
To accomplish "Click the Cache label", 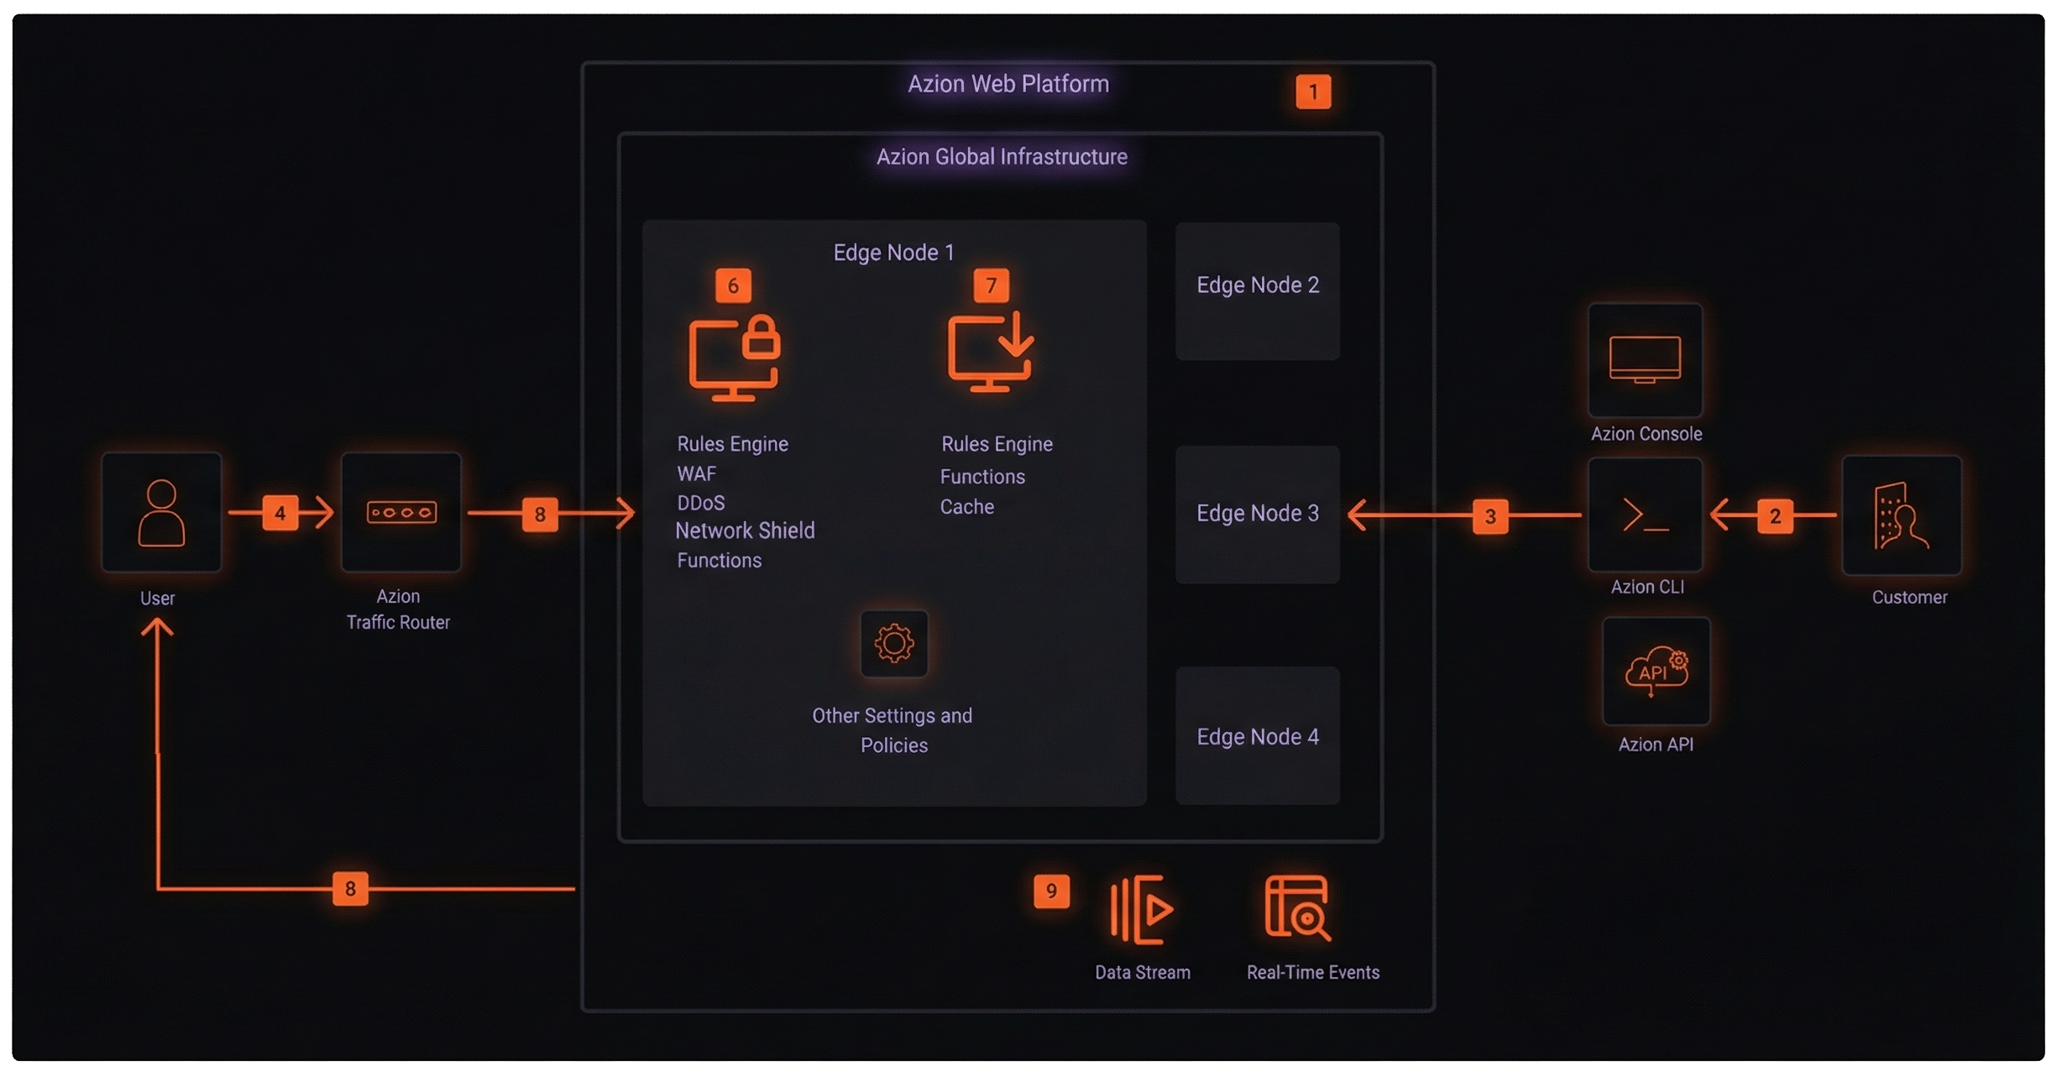I will [967, 507].
